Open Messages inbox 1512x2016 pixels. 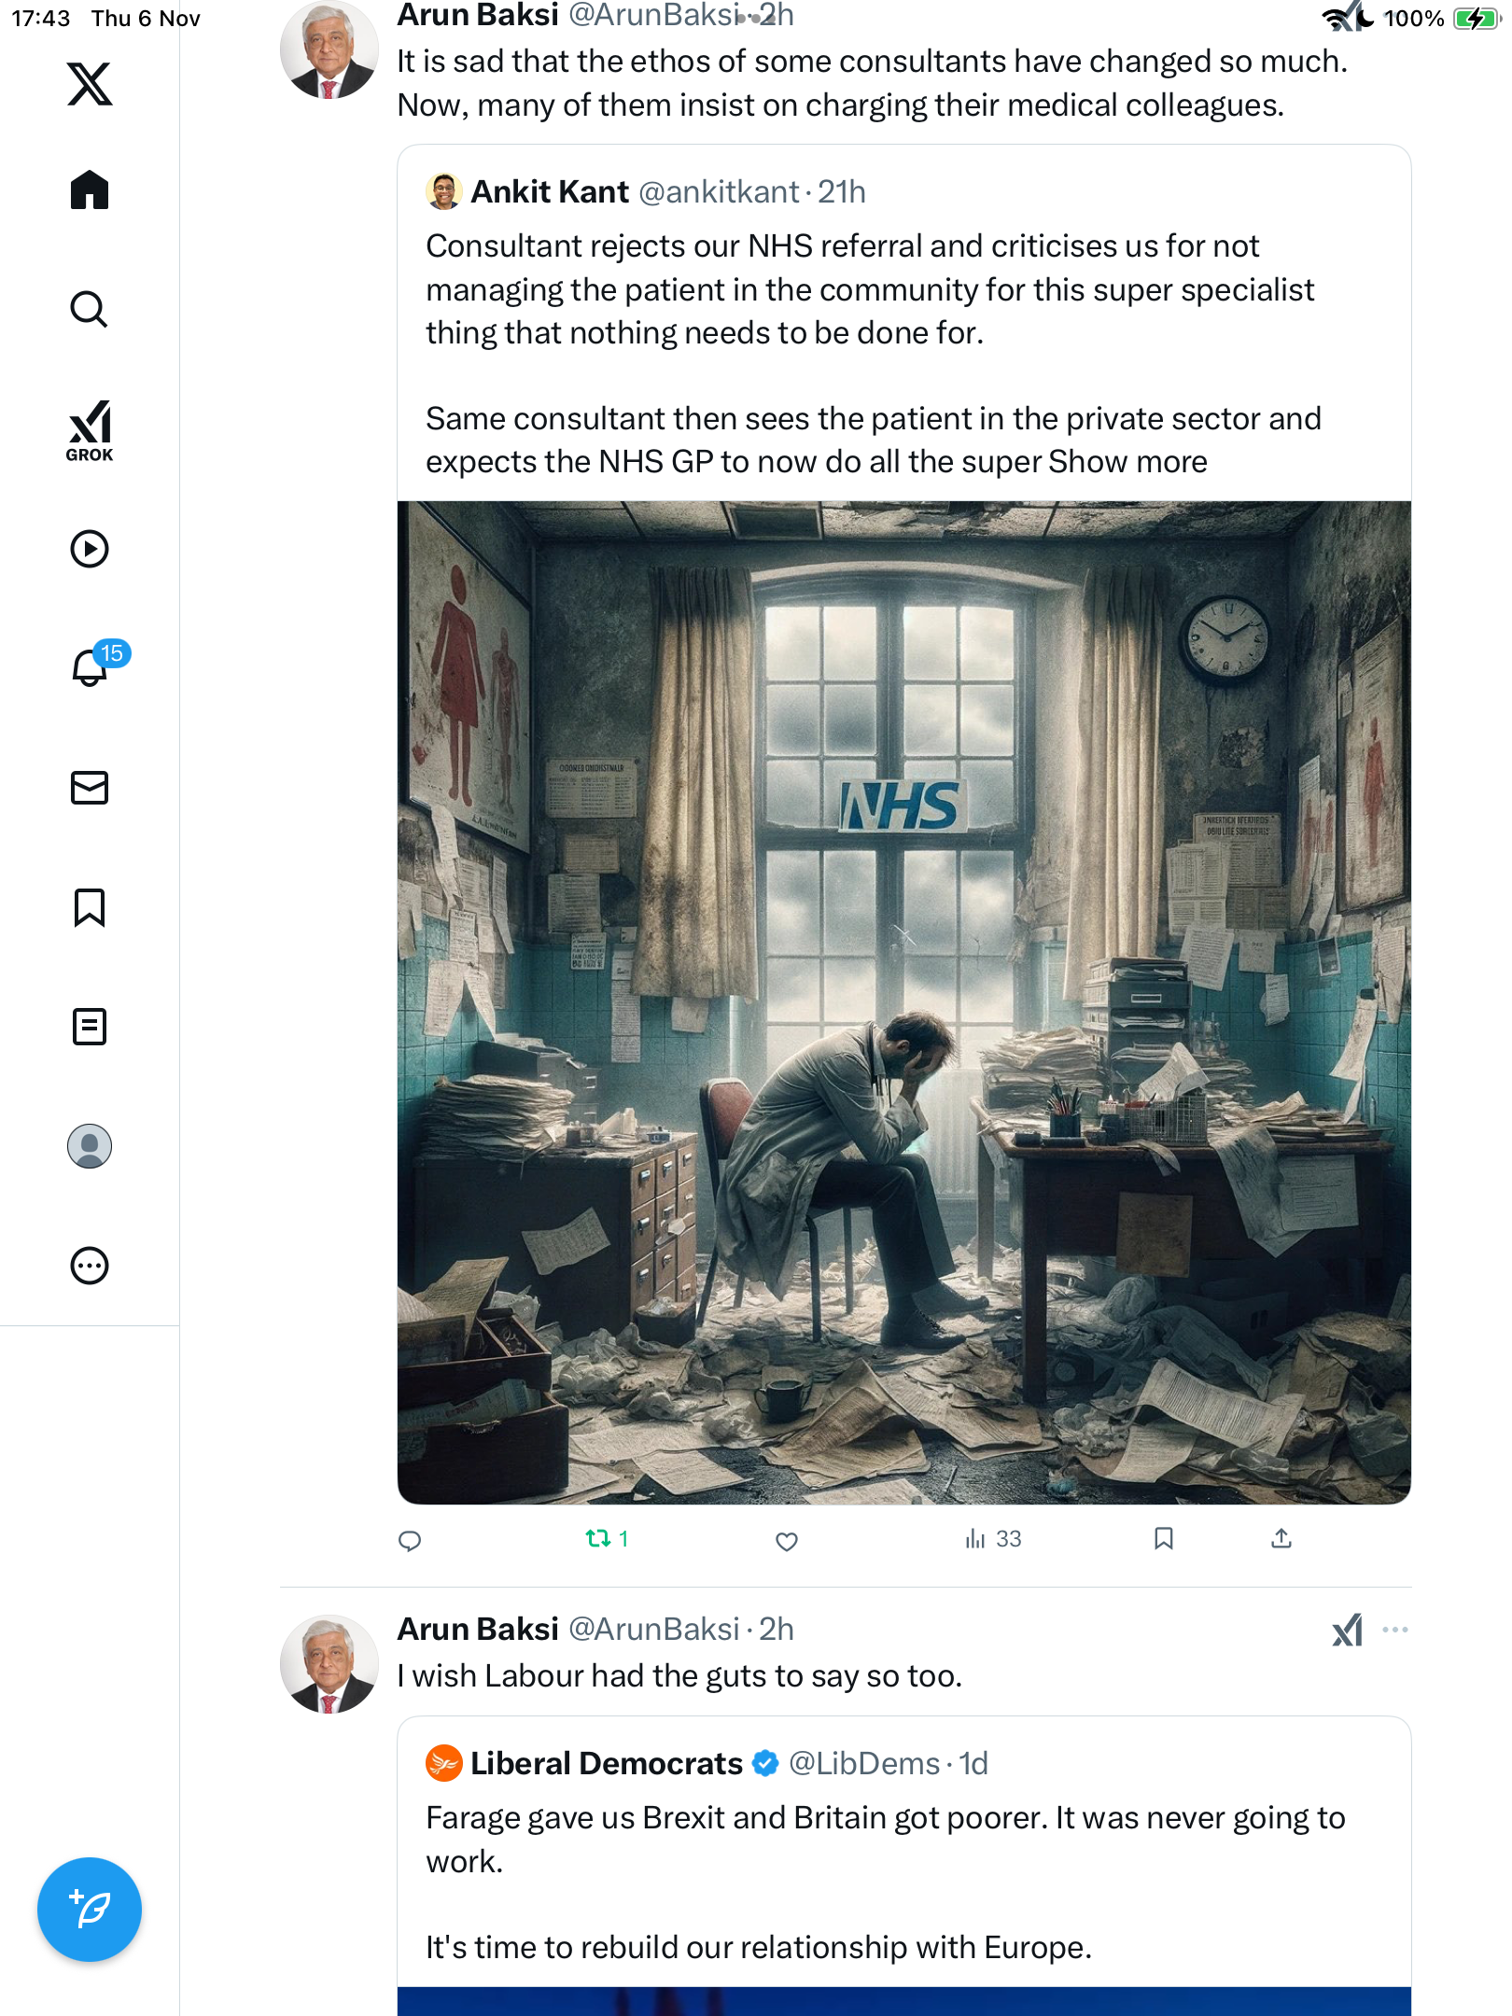point(90,788)
